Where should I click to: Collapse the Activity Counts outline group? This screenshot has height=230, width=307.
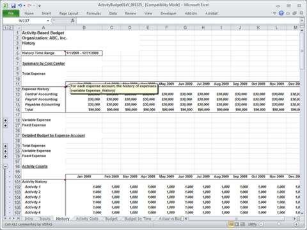6,167
